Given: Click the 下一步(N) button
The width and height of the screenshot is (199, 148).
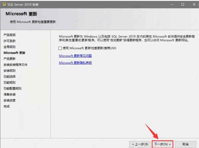Looking at the screenshot, I should click(x=163, y=144).
